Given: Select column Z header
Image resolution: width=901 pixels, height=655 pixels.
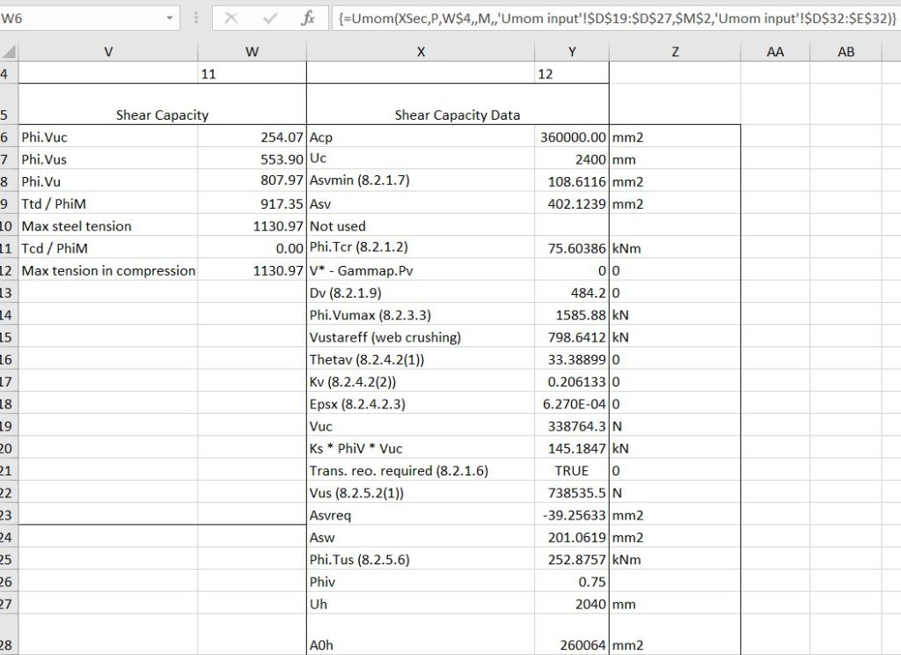Looking at the screenshot, I should (674, 52).
